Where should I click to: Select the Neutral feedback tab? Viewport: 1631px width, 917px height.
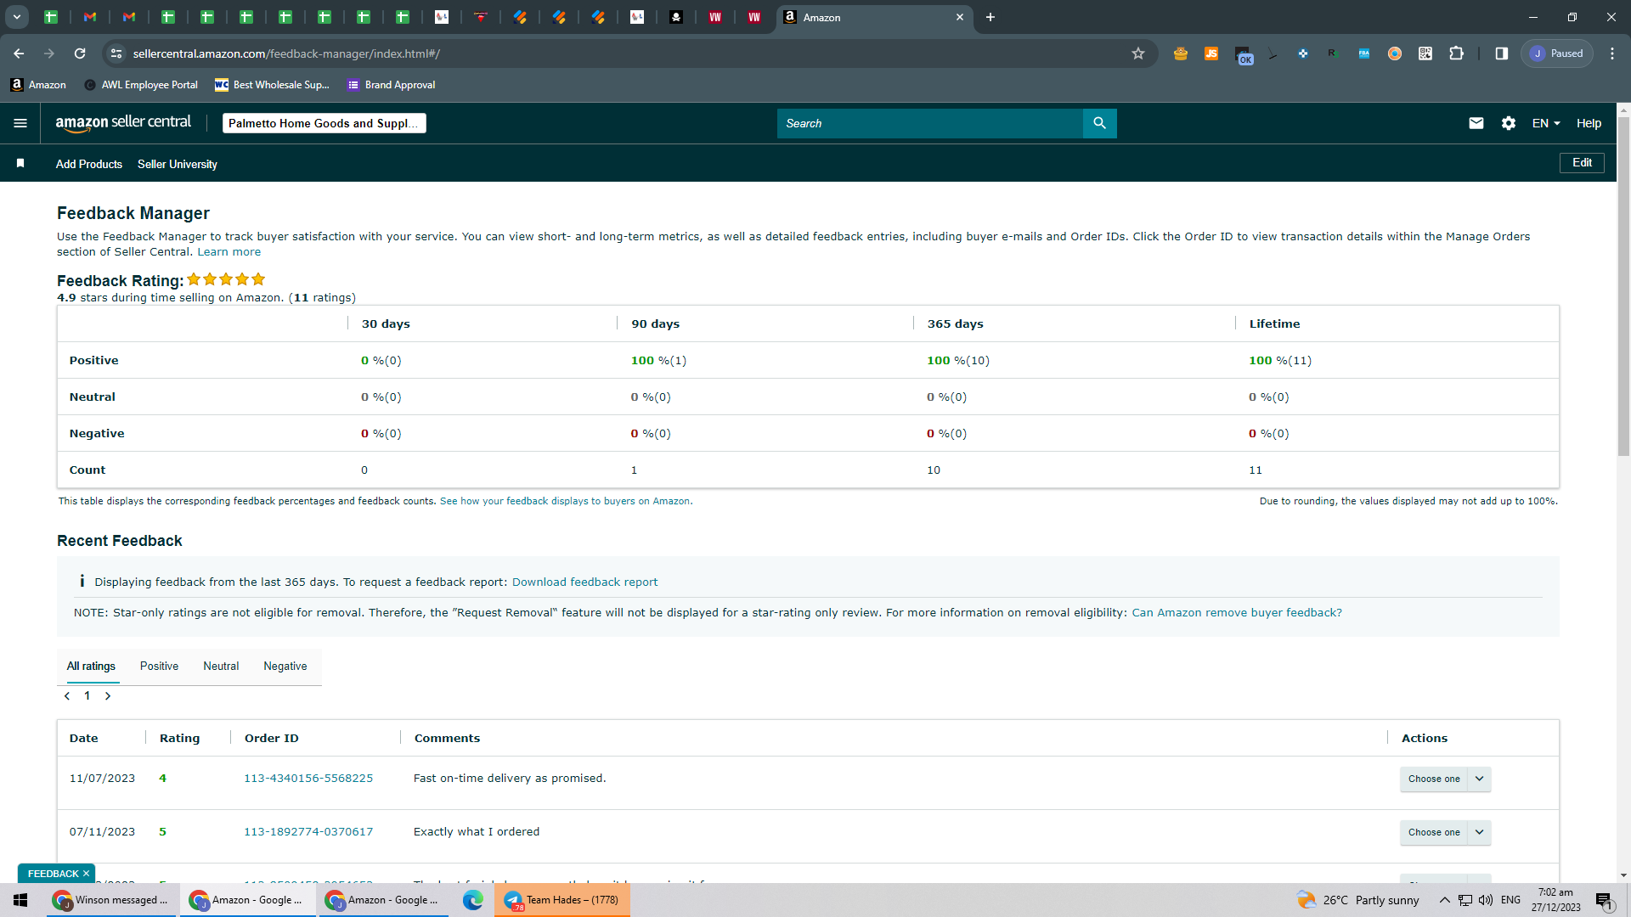[221, 666]
